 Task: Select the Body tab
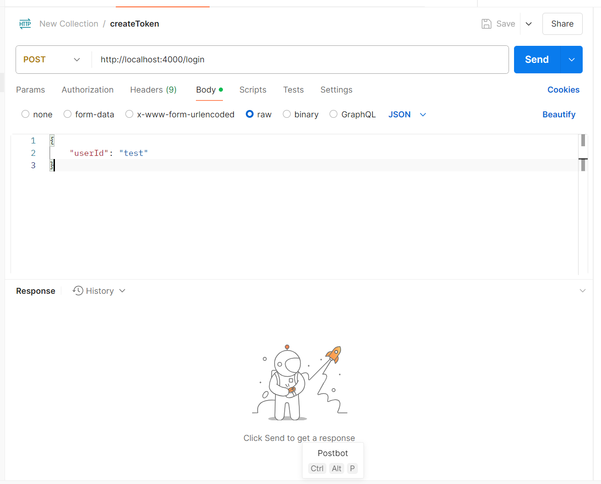coord(209,90)
